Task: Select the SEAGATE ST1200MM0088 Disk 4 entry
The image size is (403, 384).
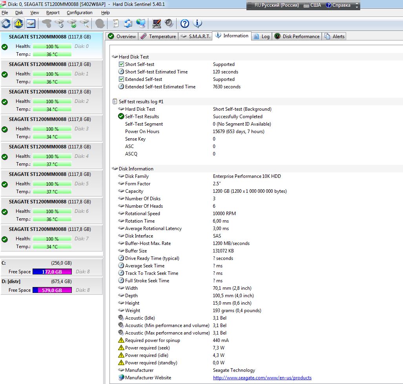Action: coord(51,155)
